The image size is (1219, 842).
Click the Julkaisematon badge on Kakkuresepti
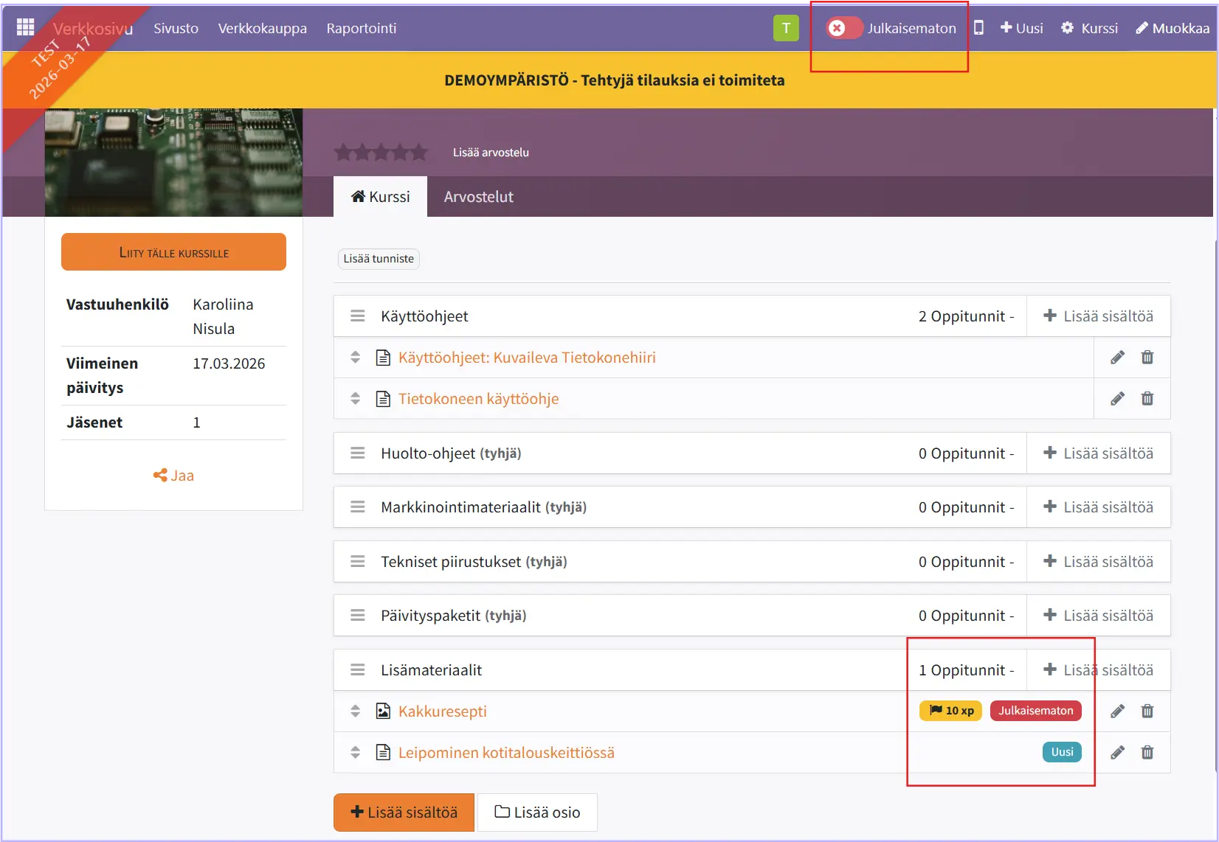pos(1035,711)
